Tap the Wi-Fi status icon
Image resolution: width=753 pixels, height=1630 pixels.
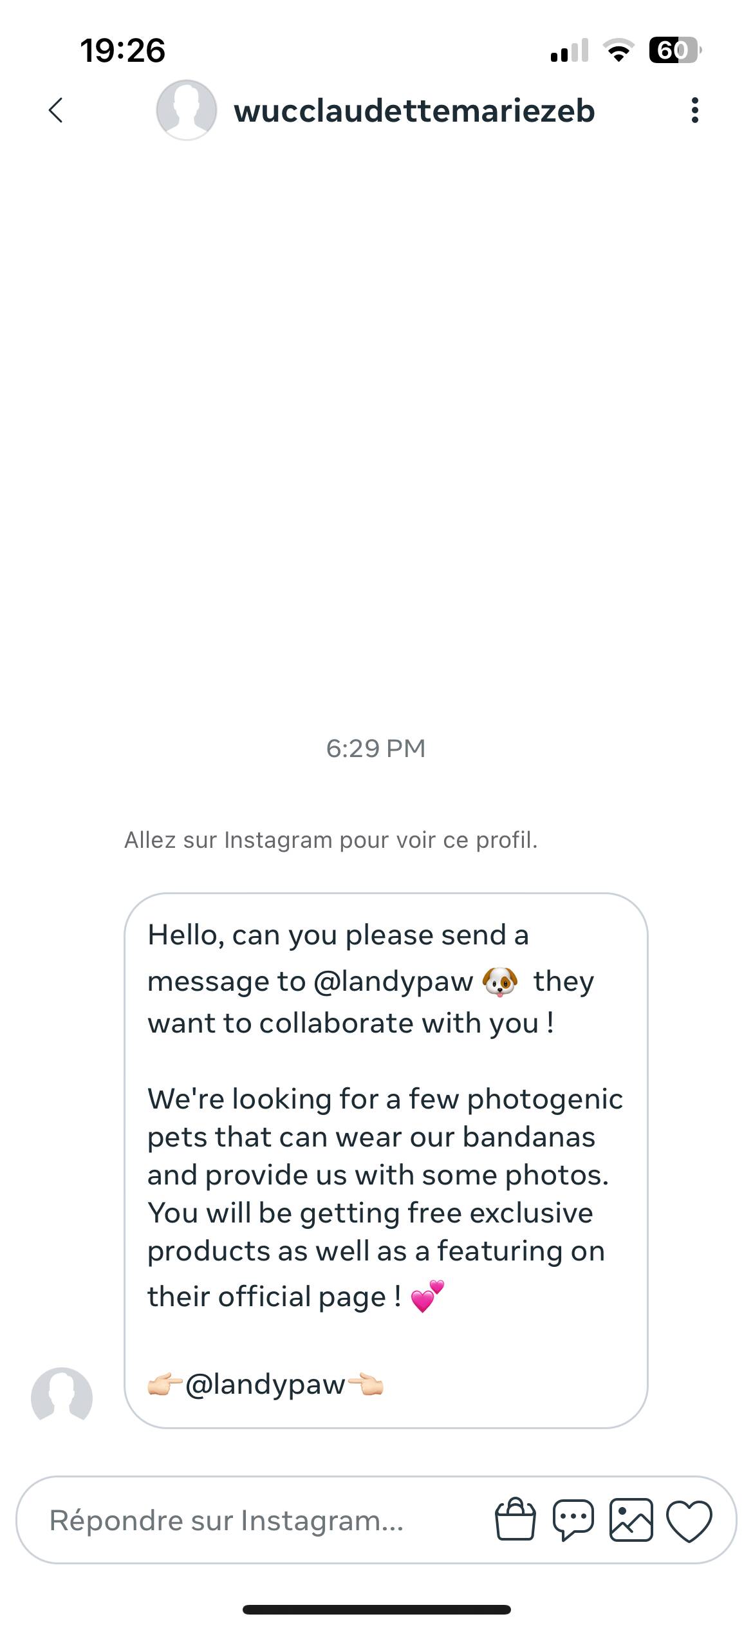tap(618, 50)
